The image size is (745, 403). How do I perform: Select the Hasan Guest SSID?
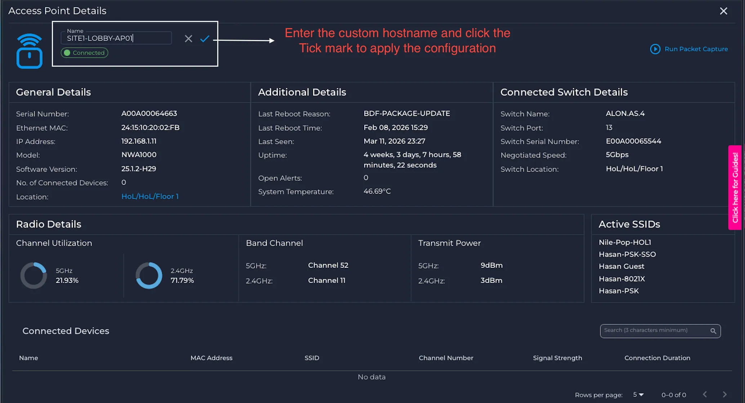click(x=621, y=266)
